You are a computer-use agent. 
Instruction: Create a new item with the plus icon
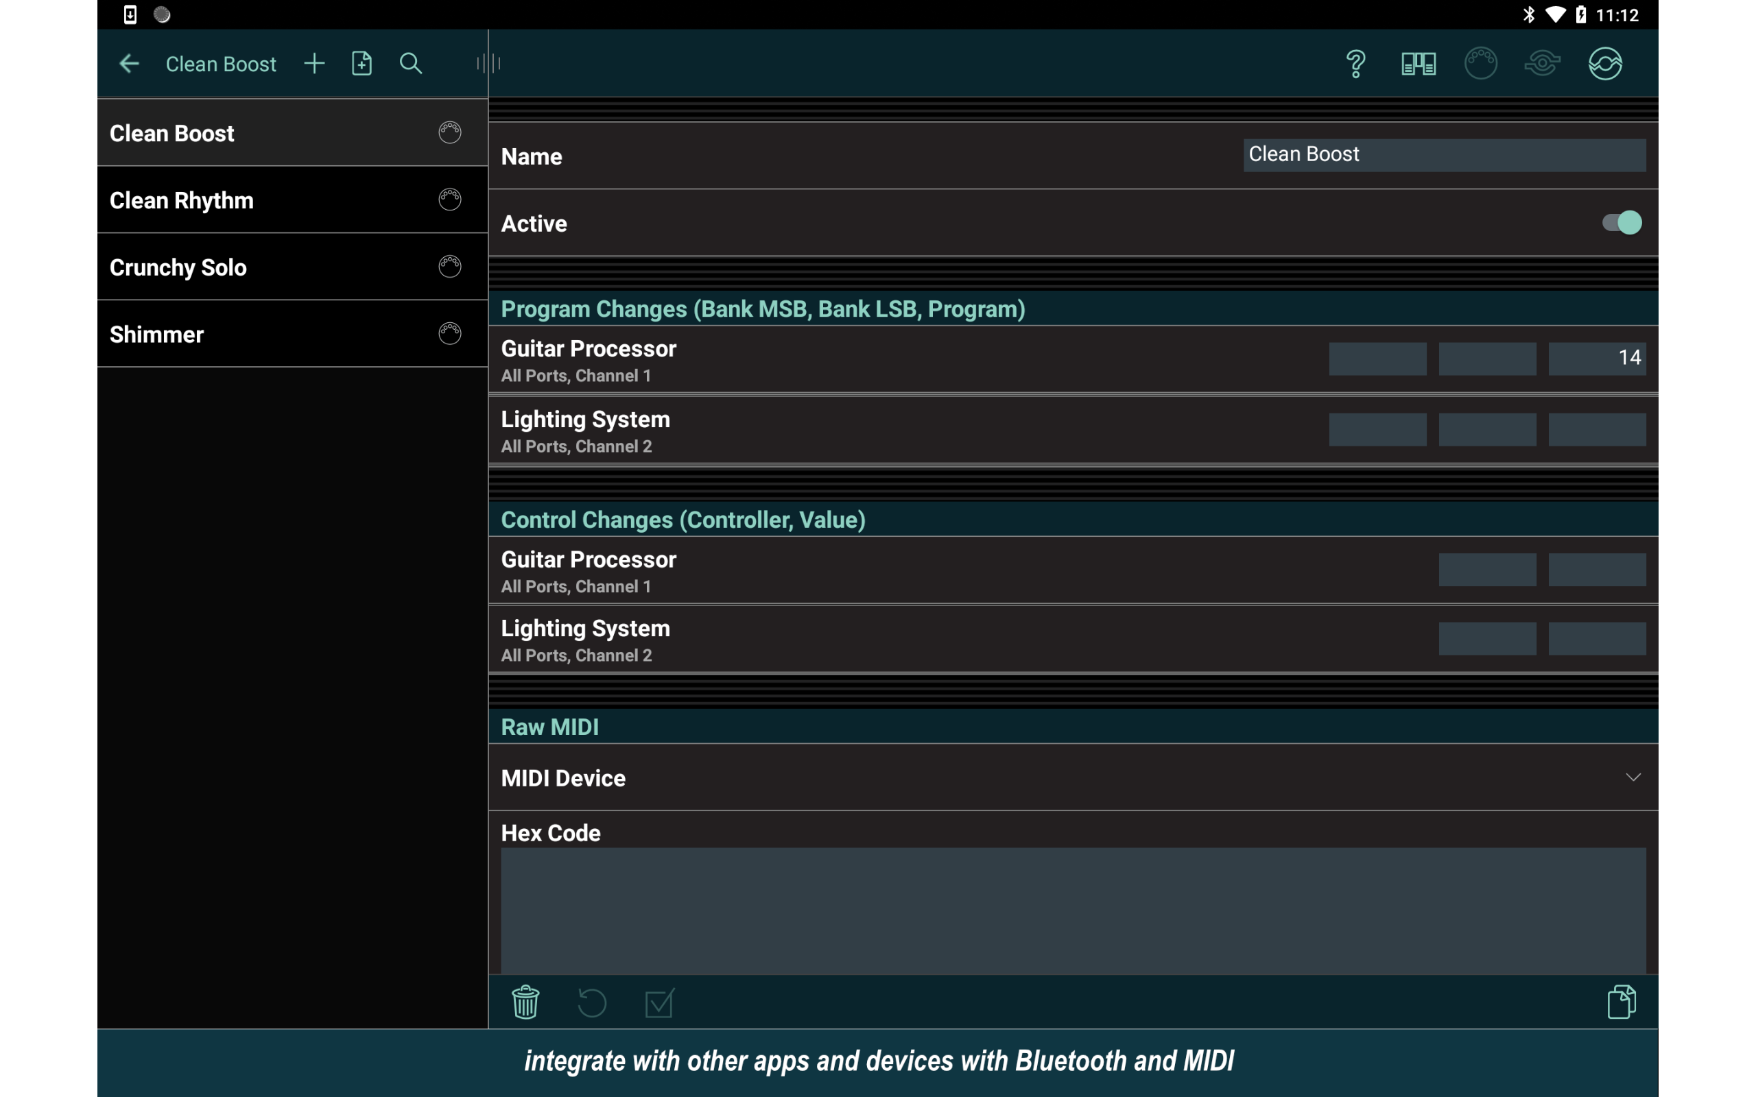coord(314,63)
